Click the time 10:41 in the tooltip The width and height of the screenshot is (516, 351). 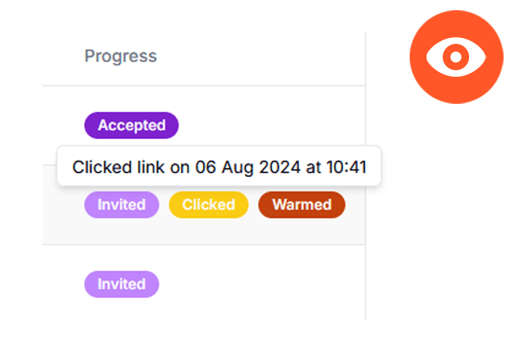click(346, 167)
